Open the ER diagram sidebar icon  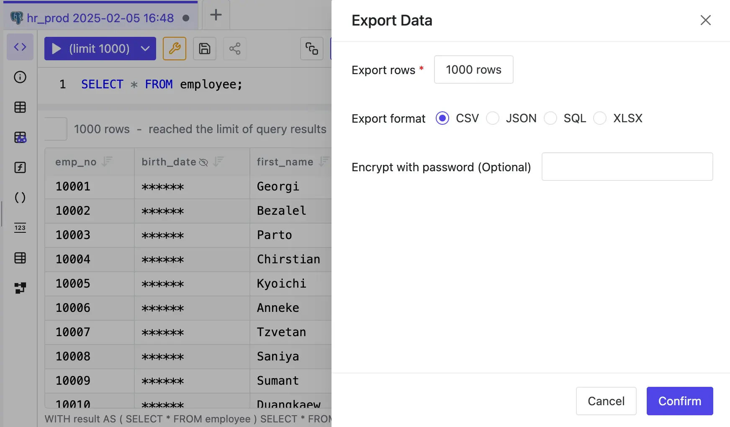pos(20,288)
